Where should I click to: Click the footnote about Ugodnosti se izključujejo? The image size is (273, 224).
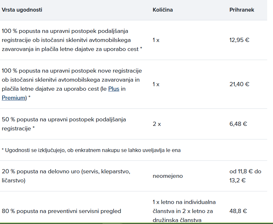coord(91,150)
